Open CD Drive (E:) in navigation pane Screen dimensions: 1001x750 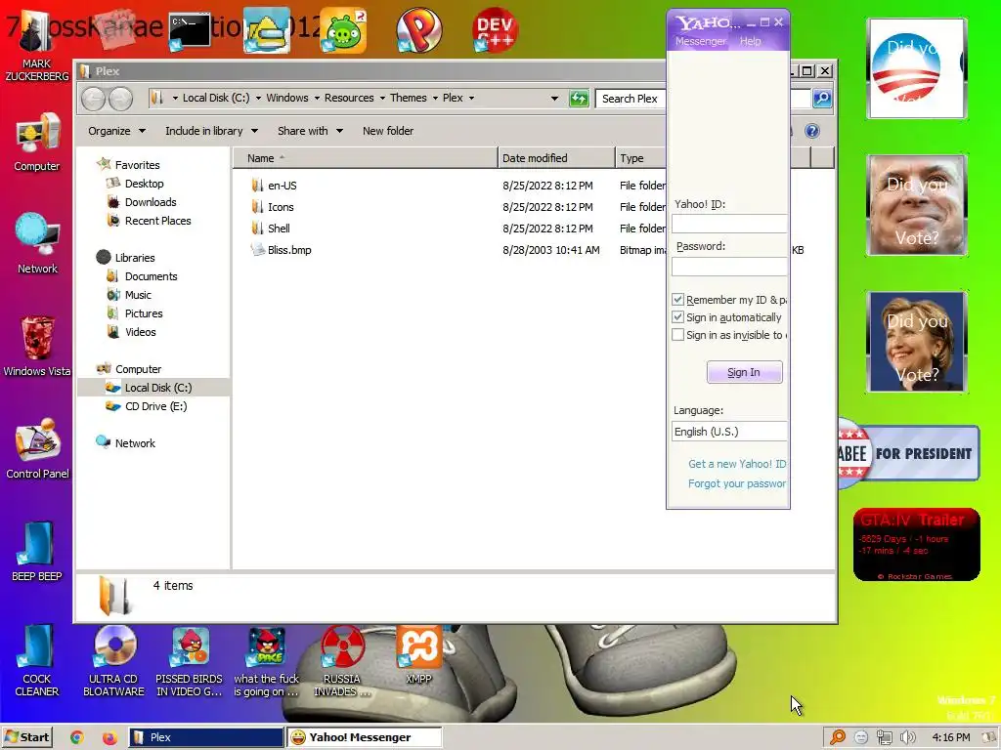point(155,406)
